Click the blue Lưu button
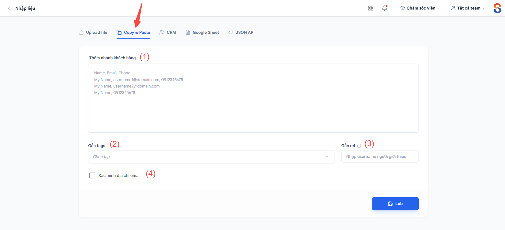This screenshot has width=505, height=230. coord(395,204)
